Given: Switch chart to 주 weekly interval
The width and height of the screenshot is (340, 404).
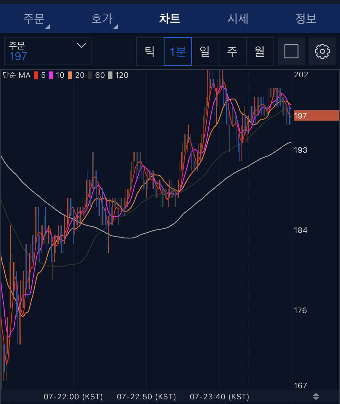Looking at the screenshot, I should click(x=232, y=51).
